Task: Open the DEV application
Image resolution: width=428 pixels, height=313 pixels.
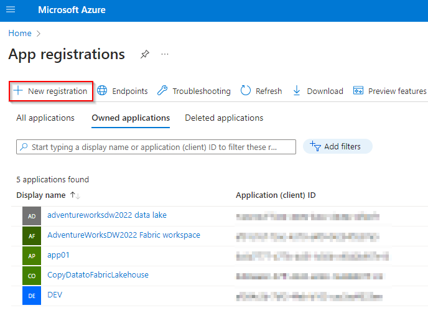Action: (x=55, y=295)
